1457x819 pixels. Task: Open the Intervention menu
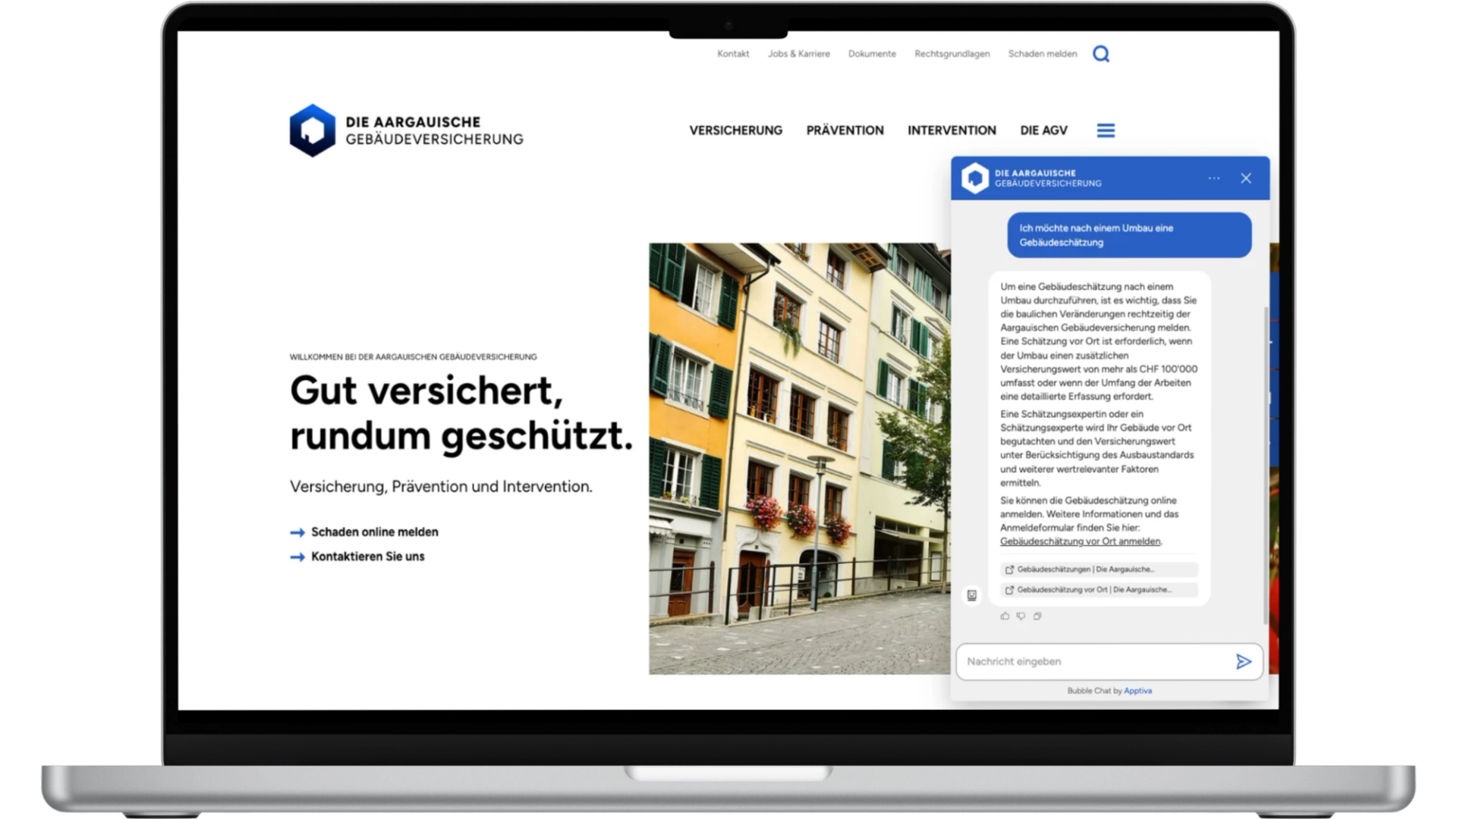(952, 130)
